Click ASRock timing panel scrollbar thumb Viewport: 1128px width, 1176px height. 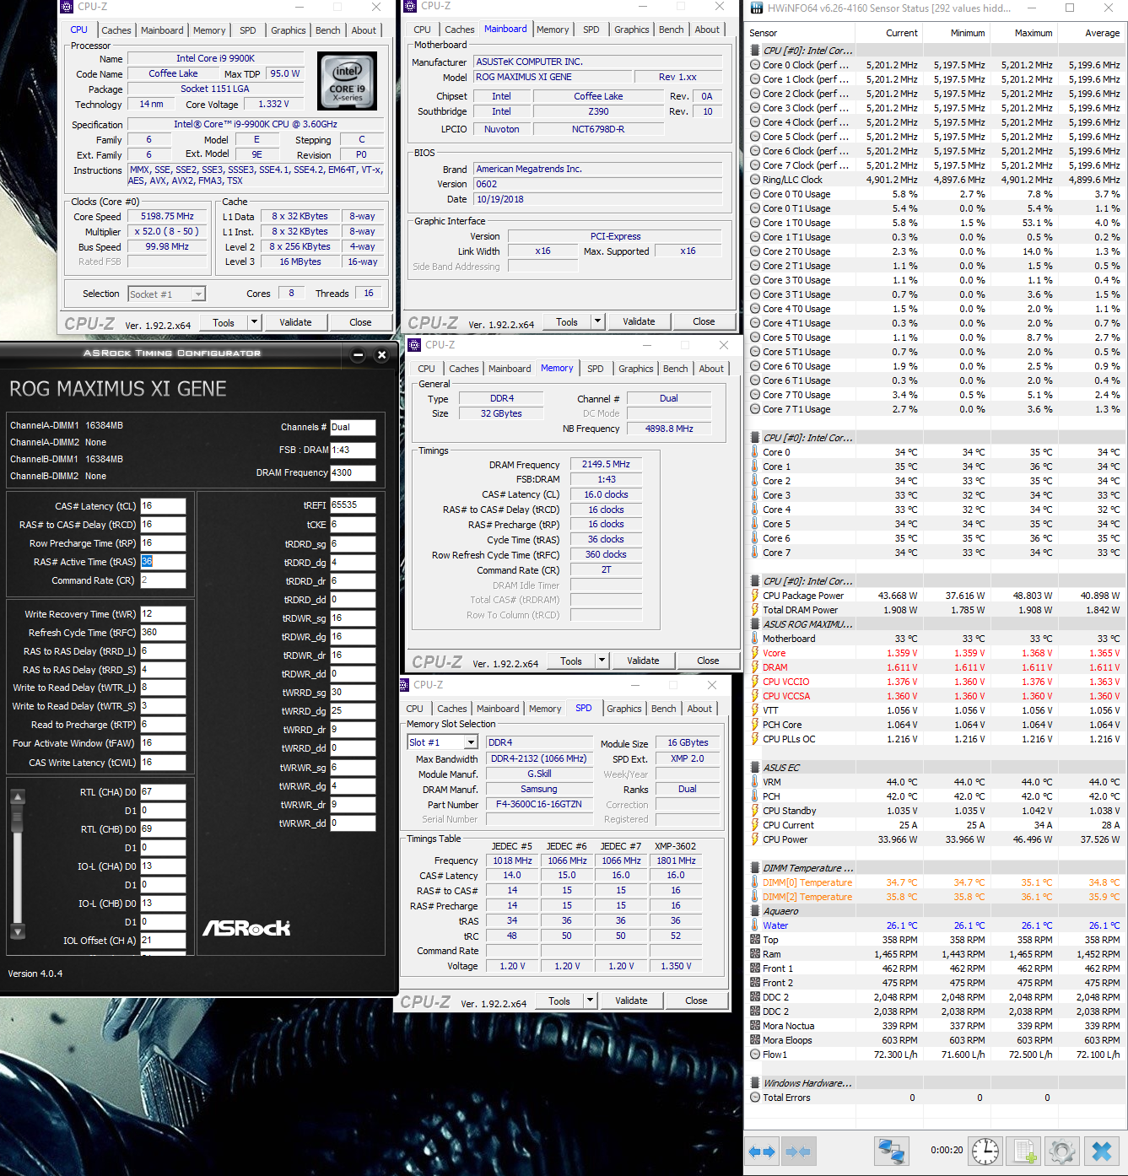[x=17, y=818]
